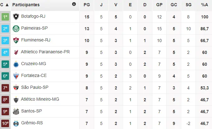The image size is (212, 129).
Task: Click the Athletico Paranaense-PR crest
Action: (16, 52)
